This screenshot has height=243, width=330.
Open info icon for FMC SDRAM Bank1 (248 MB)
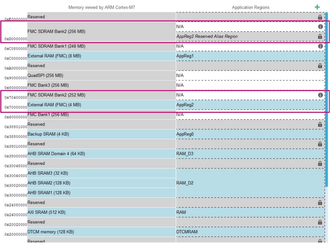[x=320, y=46]
